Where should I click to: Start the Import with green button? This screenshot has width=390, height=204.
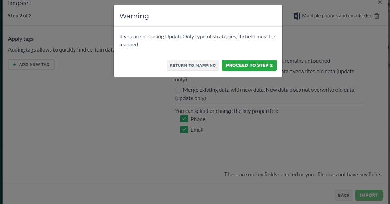pos(369,195)
